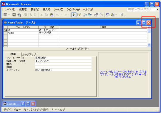Open the Properties toolbar icon

pos(96,15)
